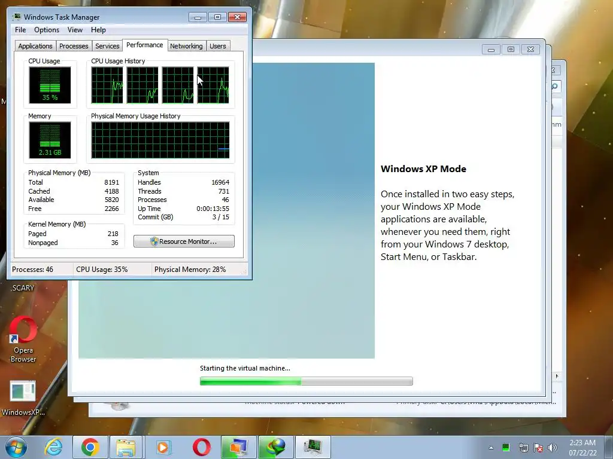Open Windows Explorer folder in taskbar
Viewport: 613px width, 459px height.
(x=126, y=447)
